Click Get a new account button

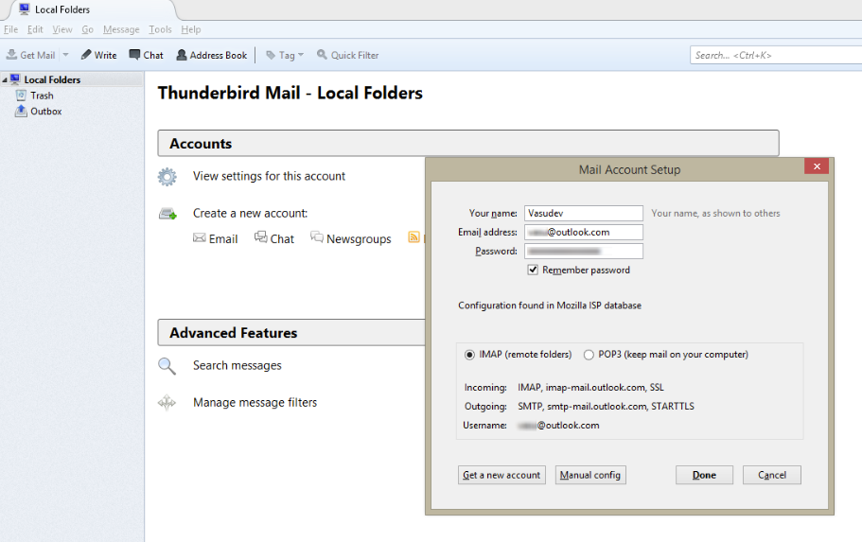point(501,475)
